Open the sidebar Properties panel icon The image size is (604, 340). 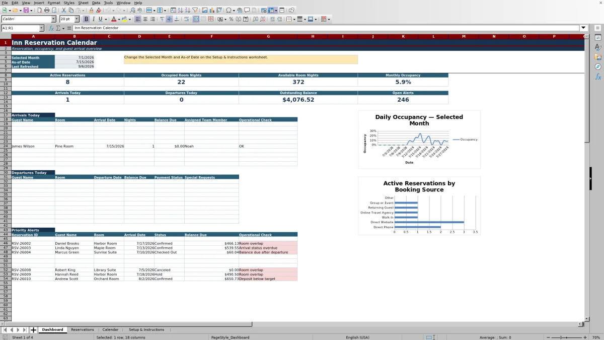coord(598,38)
